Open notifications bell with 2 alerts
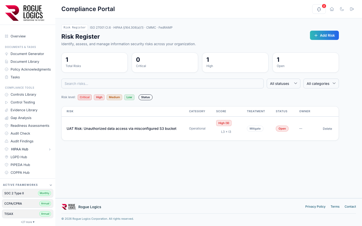The width and height of the screenshot is (362, 226). [x=319, y=9]
